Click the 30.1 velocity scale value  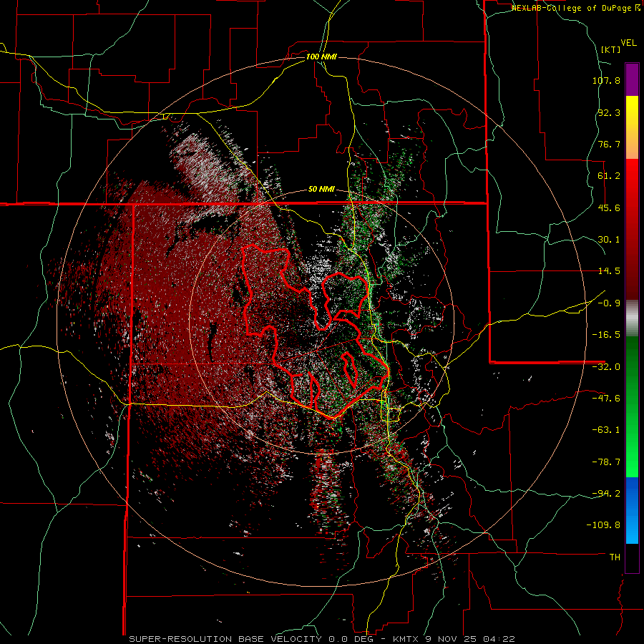point(609,240)
